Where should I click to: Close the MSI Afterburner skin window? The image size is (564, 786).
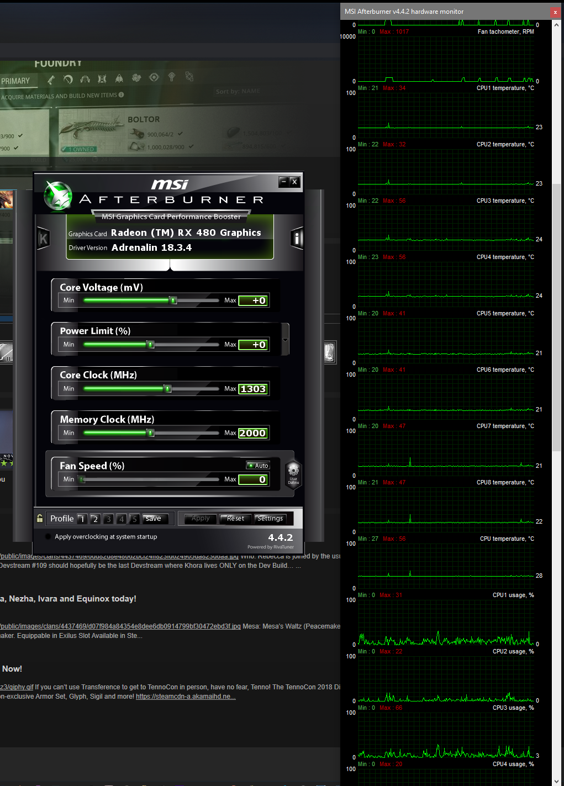click(294, 181)
